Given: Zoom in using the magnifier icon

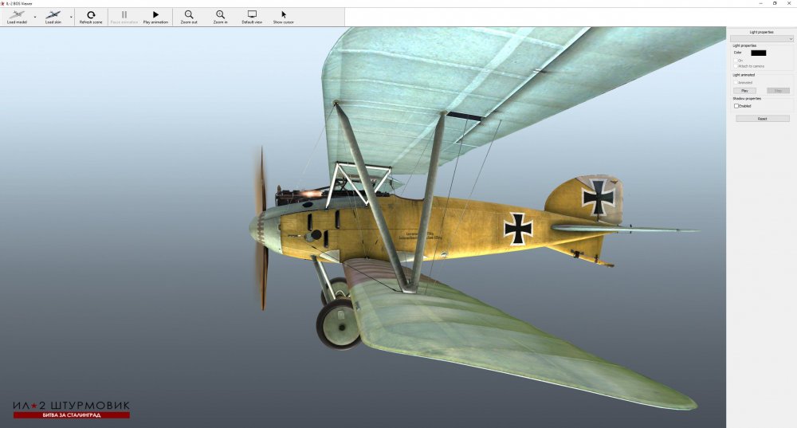Looking at the screenshot, I should tap(220, 14).
